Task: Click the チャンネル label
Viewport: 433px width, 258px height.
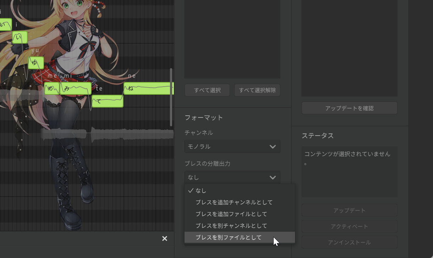Action: click(x=199, y=133)
